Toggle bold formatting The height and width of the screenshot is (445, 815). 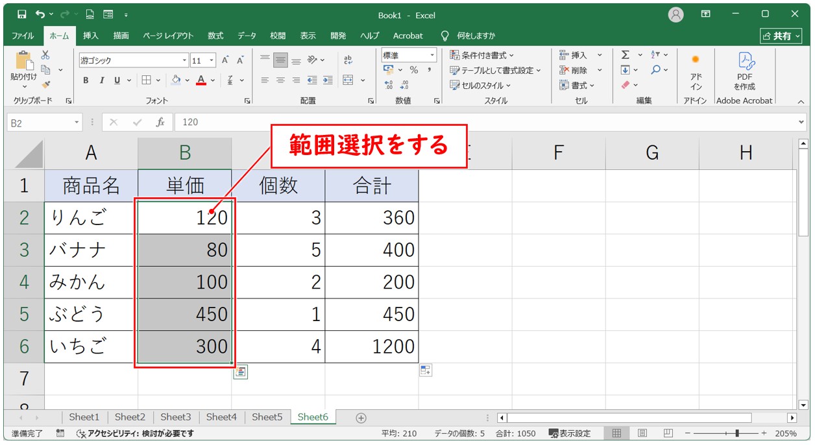(86, 80)
